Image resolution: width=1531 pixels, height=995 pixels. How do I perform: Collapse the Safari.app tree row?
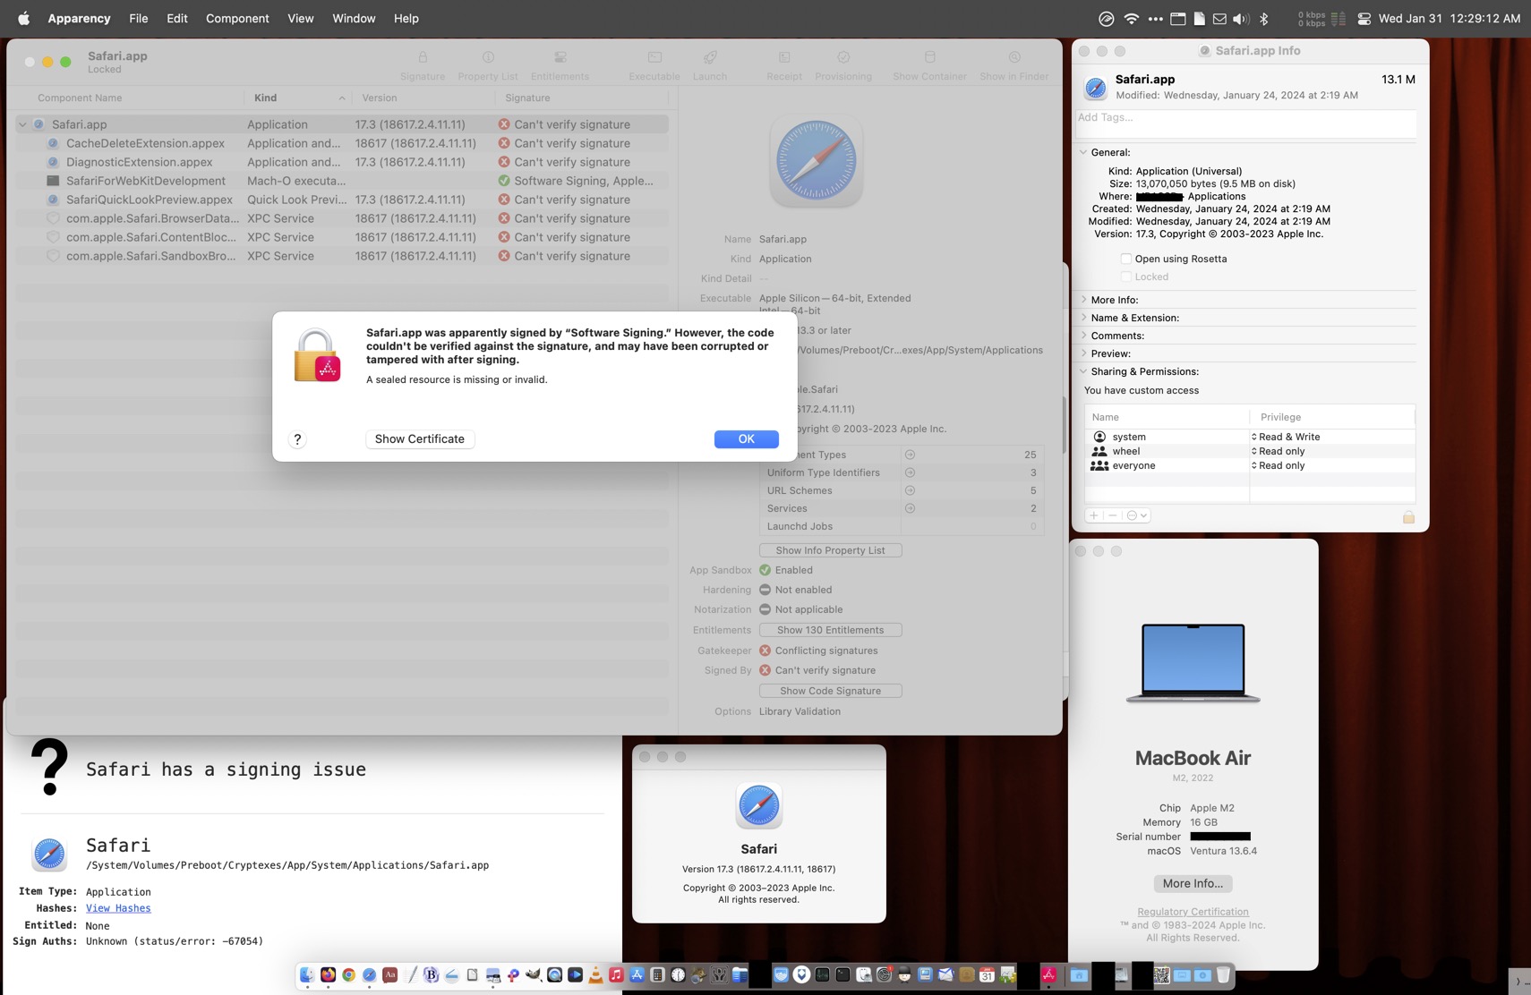22,124
